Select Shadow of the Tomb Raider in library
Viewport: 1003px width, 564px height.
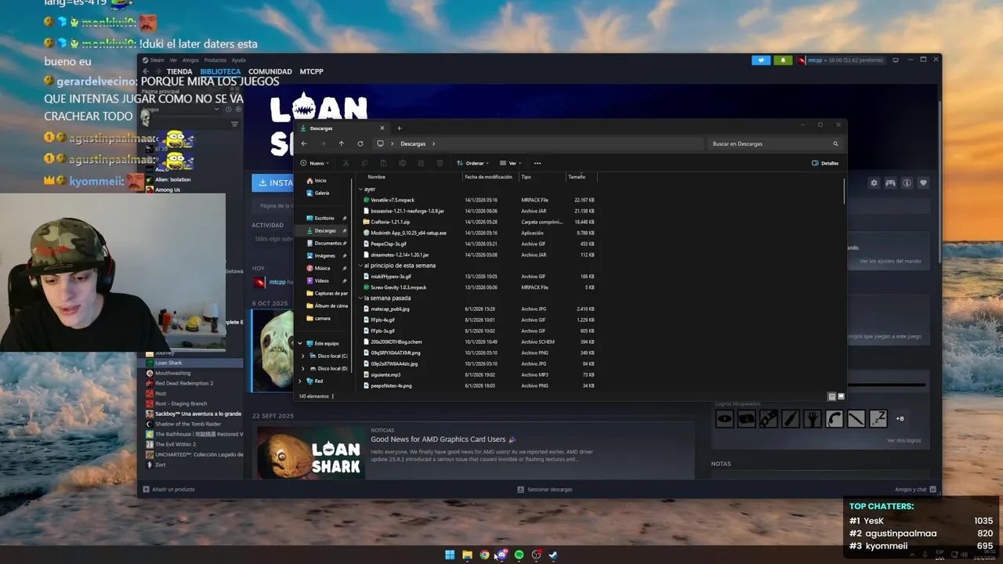188,424
